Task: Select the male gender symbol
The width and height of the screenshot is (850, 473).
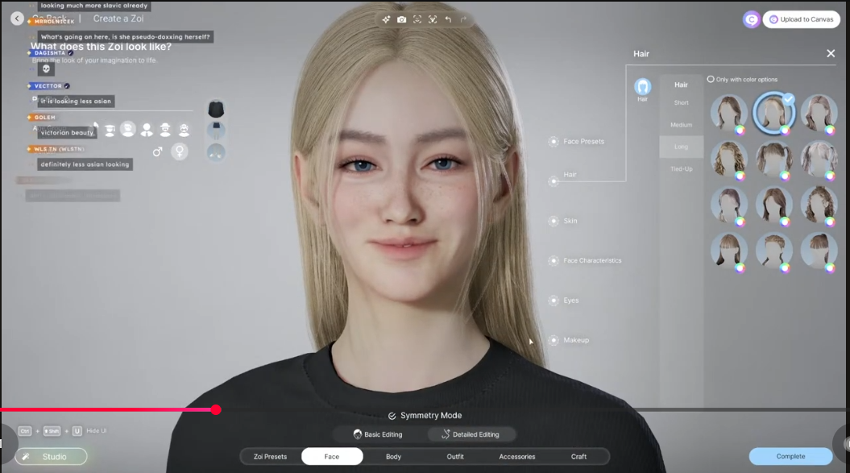Action: click(x=158, y=151)
